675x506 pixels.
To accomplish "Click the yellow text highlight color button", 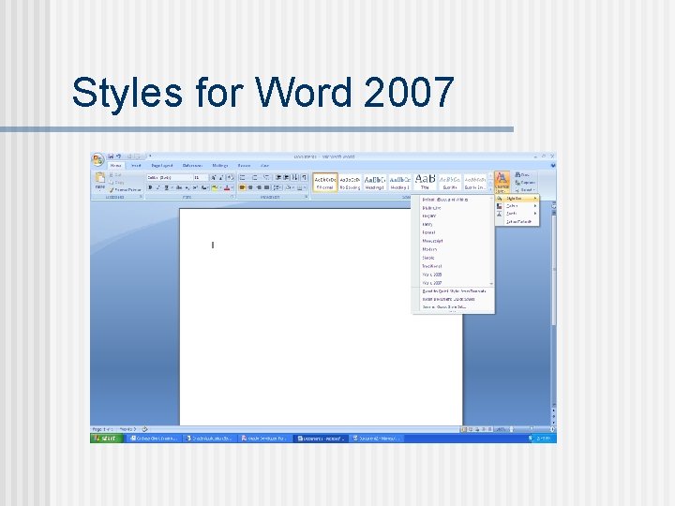I will (215, 187).
